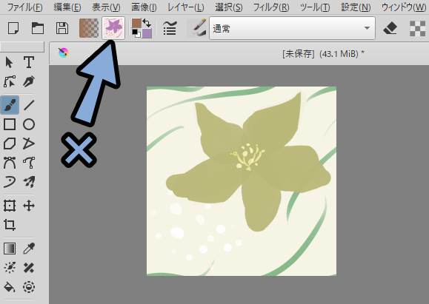Click the Save document button

pyautogui.click(x=62, y=28)
